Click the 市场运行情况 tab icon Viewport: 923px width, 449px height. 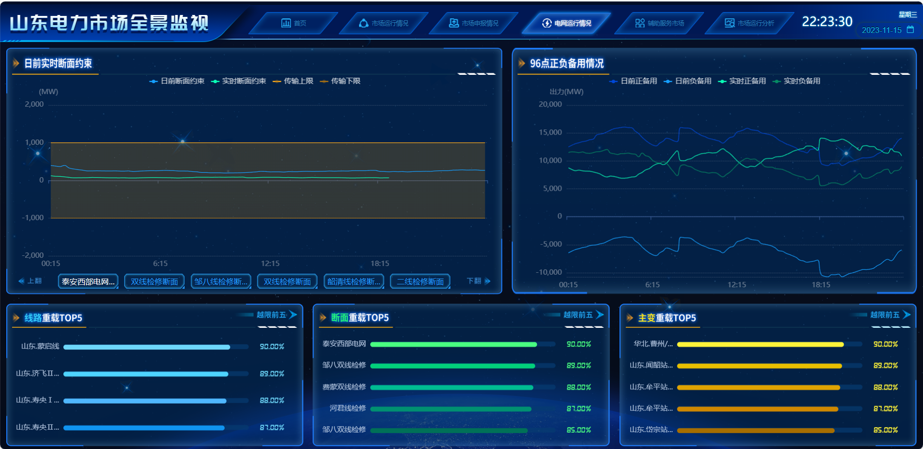pyautogui.click(x=363, y=23)
